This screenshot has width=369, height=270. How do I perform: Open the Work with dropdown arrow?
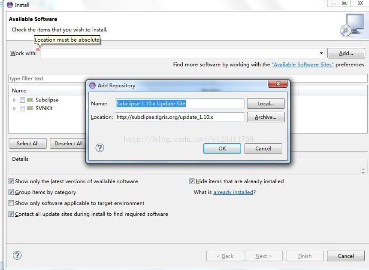(321, 53)
